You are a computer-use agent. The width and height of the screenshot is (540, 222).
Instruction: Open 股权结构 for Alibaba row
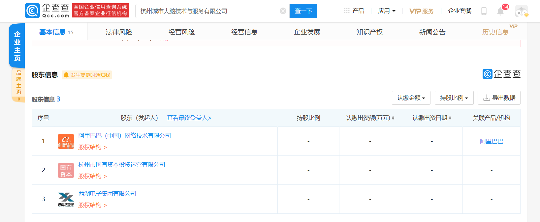point(92,147)
